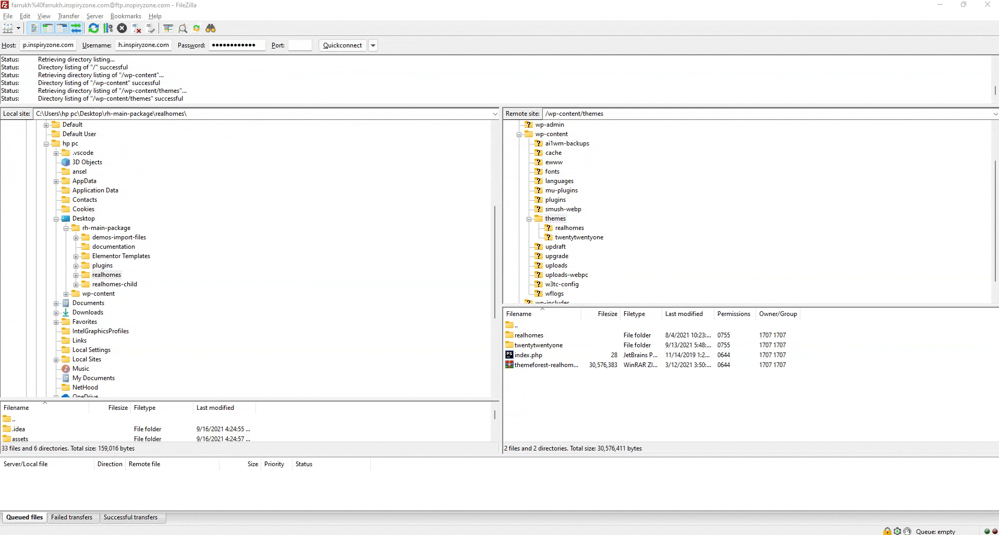Collapse the hp pc folder in local tree

coord(46,144)
